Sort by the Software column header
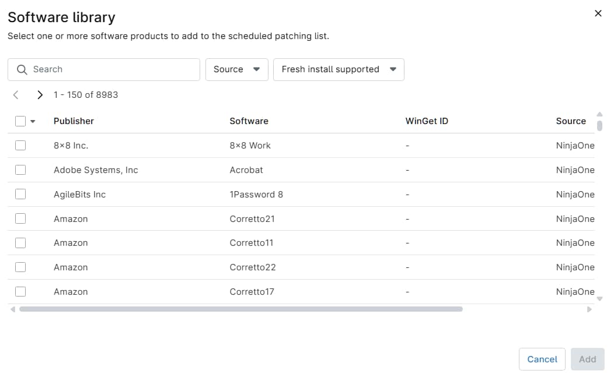The image size is (614, 381). (x=249, y=121)
